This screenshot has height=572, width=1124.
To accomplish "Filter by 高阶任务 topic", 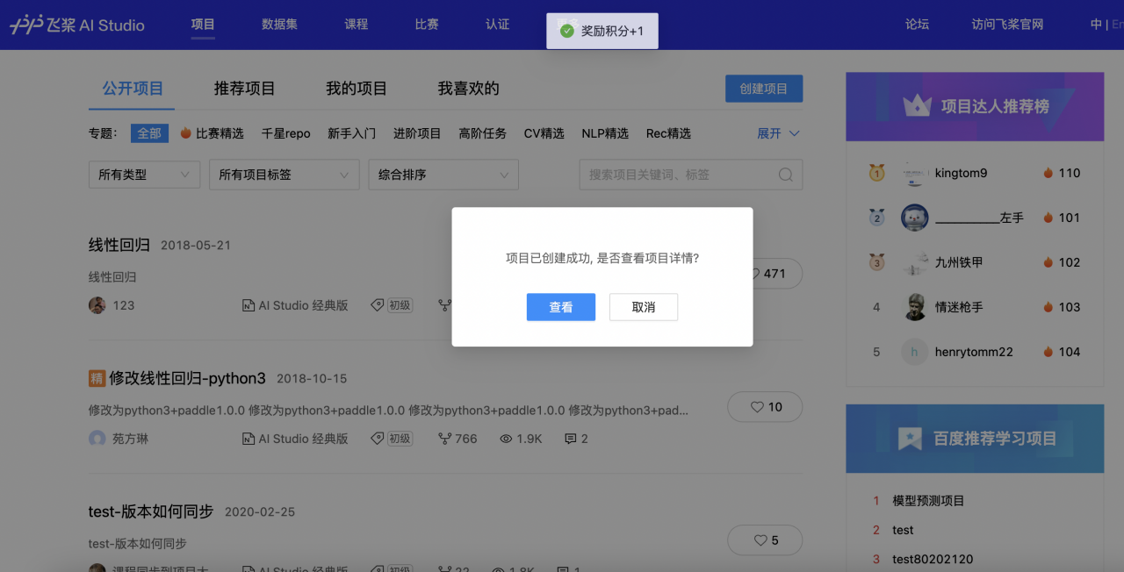I will pos(483,133).
